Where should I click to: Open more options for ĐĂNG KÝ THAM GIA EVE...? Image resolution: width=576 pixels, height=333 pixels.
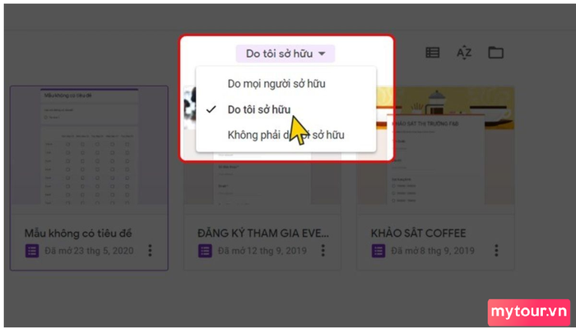point(323,251)
